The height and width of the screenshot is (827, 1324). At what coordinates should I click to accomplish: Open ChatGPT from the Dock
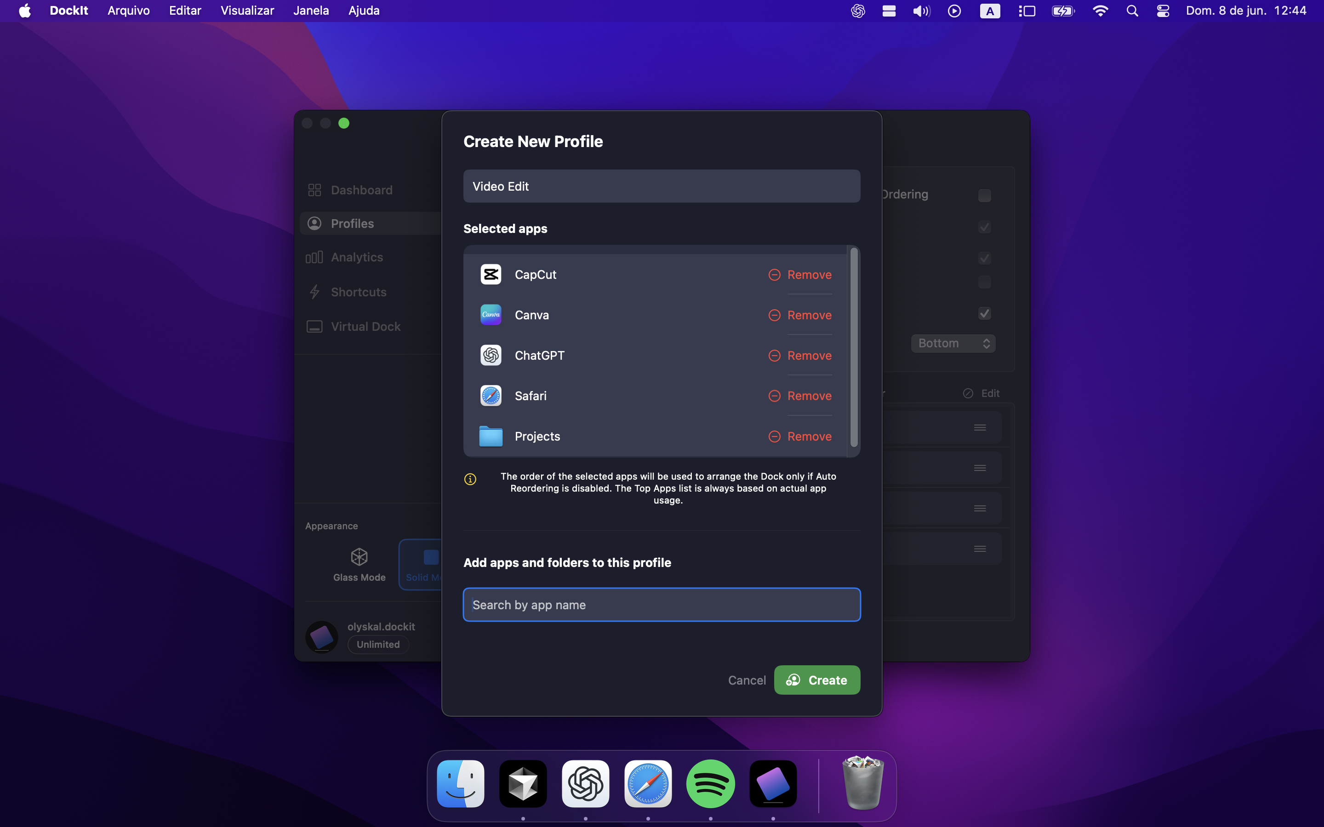click(x=585, y=784)
